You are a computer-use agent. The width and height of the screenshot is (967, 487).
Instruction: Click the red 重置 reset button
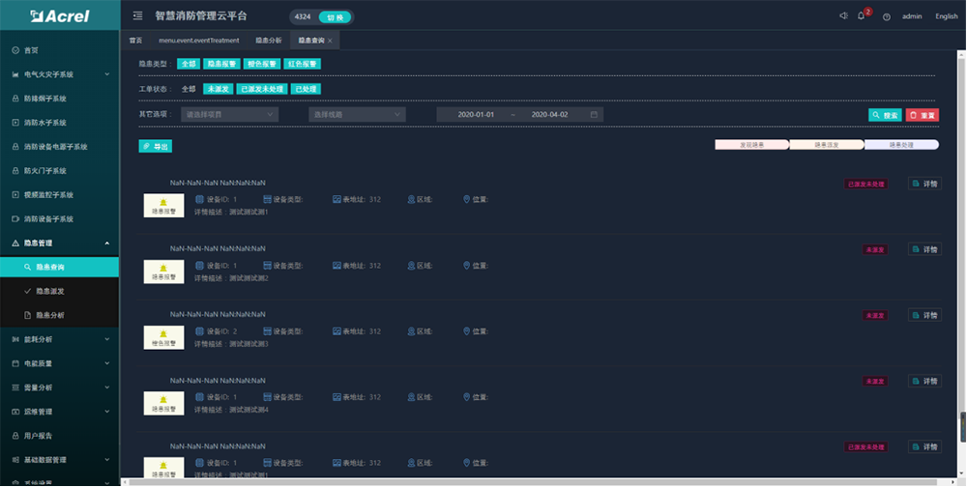923,115
